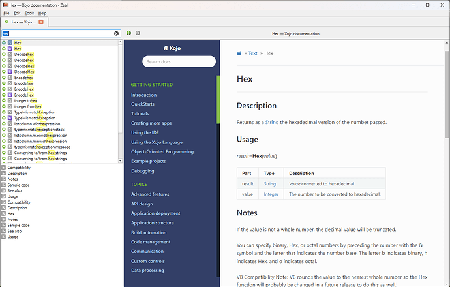Open Using the IDE link
450x287 pixels.
coord(145,132)
